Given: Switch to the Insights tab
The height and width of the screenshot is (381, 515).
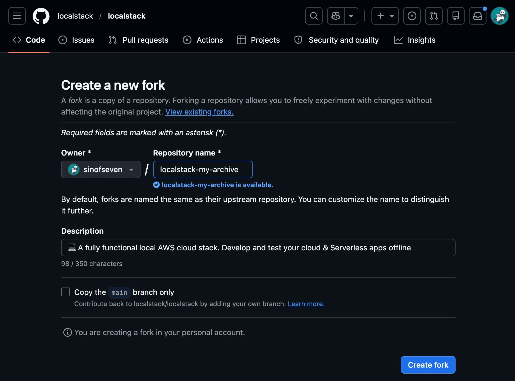Looking at the screenshot, I should pos(415,40).
